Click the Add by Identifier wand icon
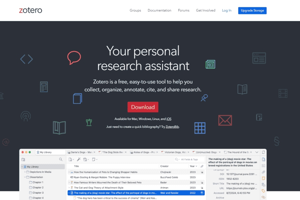Image resolution: width=300 pixels, height=200 pixels. pyautogui.click(x=79, y=159)
